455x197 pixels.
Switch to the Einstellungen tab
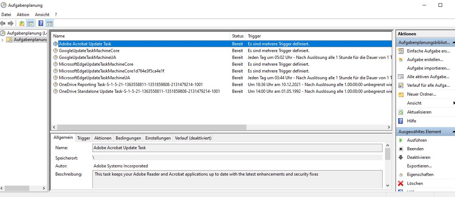click(158, 138)
